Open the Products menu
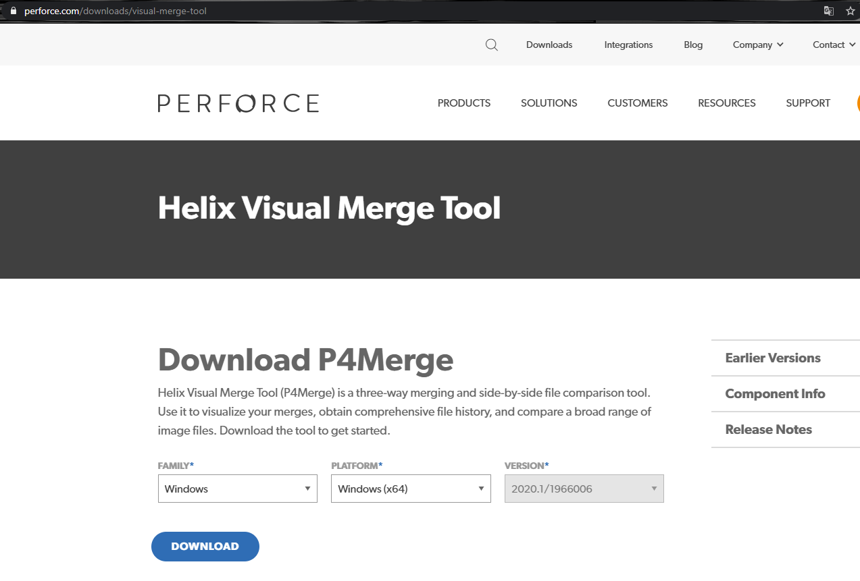The image size is (860, 581). tap(464, 103)
